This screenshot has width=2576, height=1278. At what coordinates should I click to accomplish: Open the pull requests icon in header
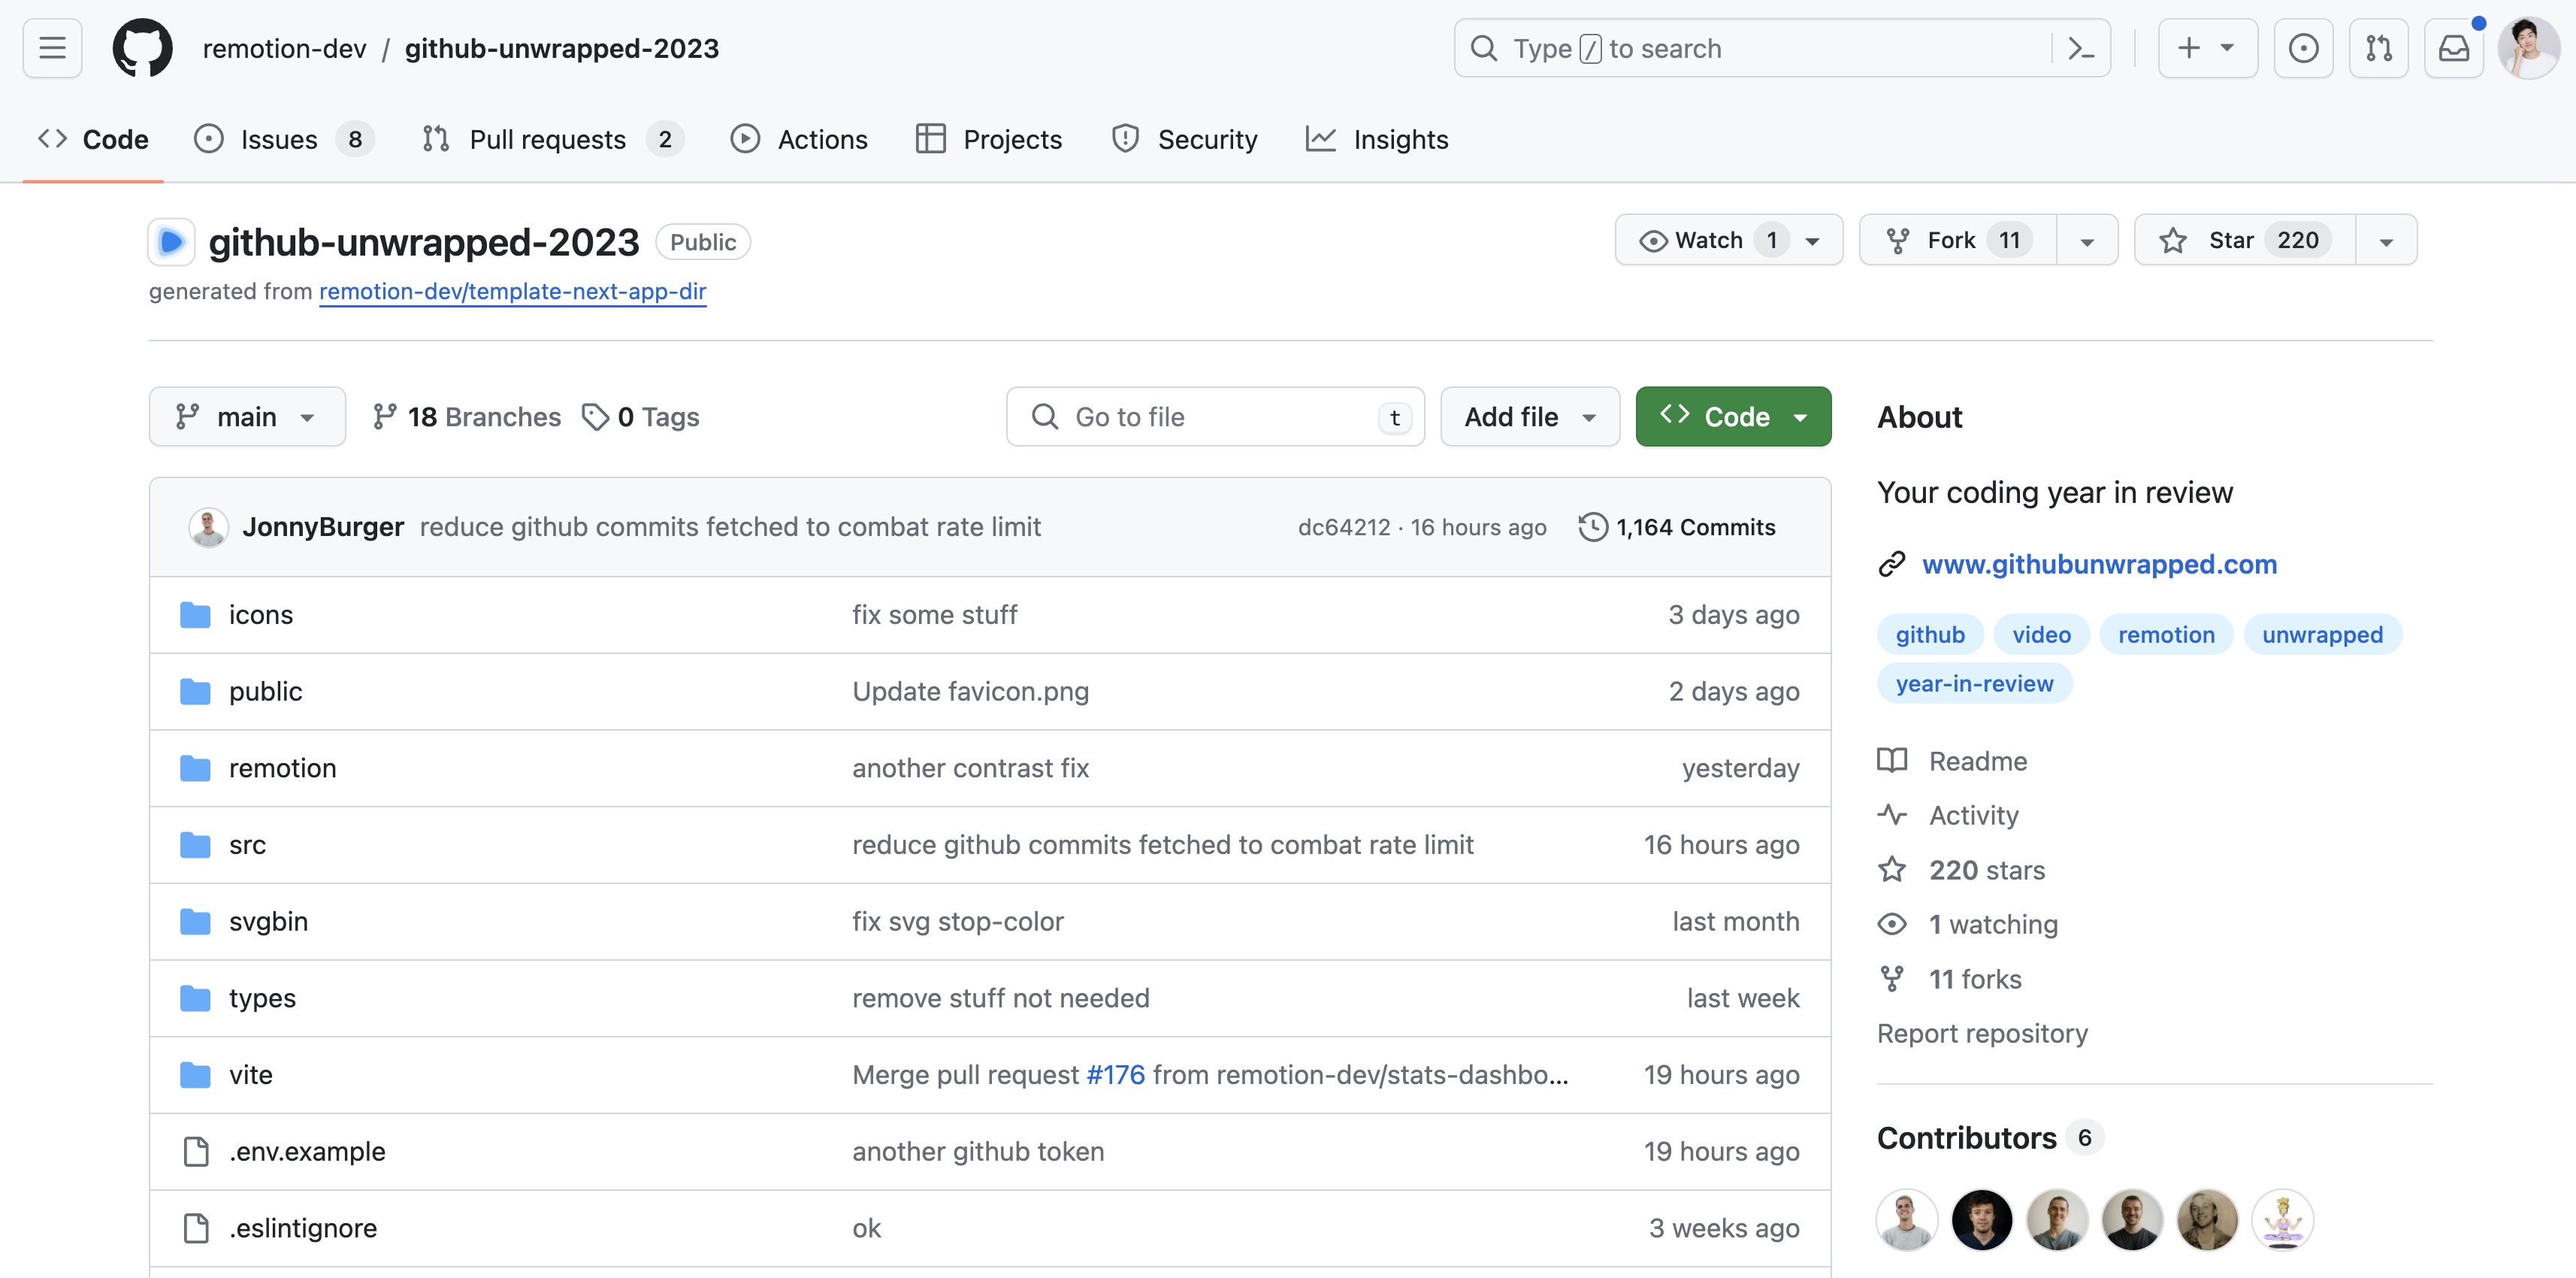[2378, 48]
